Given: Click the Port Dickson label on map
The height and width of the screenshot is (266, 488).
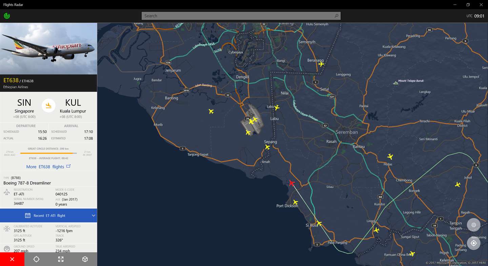Looking at the screenshot, I should click(x=287, y=206).
